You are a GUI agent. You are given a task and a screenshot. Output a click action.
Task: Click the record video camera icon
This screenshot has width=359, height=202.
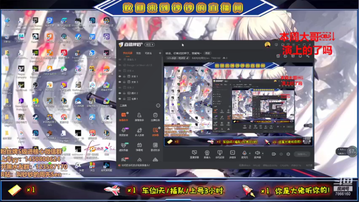274,154
